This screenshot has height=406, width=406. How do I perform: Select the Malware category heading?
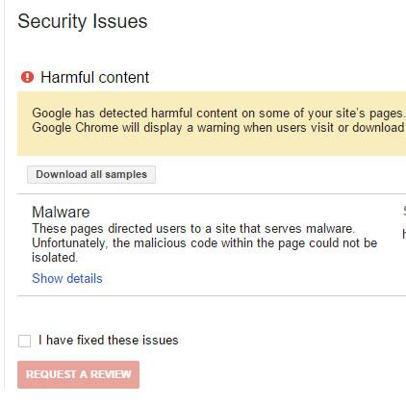[61, 212]
